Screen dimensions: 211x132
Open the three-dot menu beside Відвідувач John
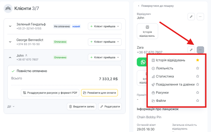coord(200,16)
